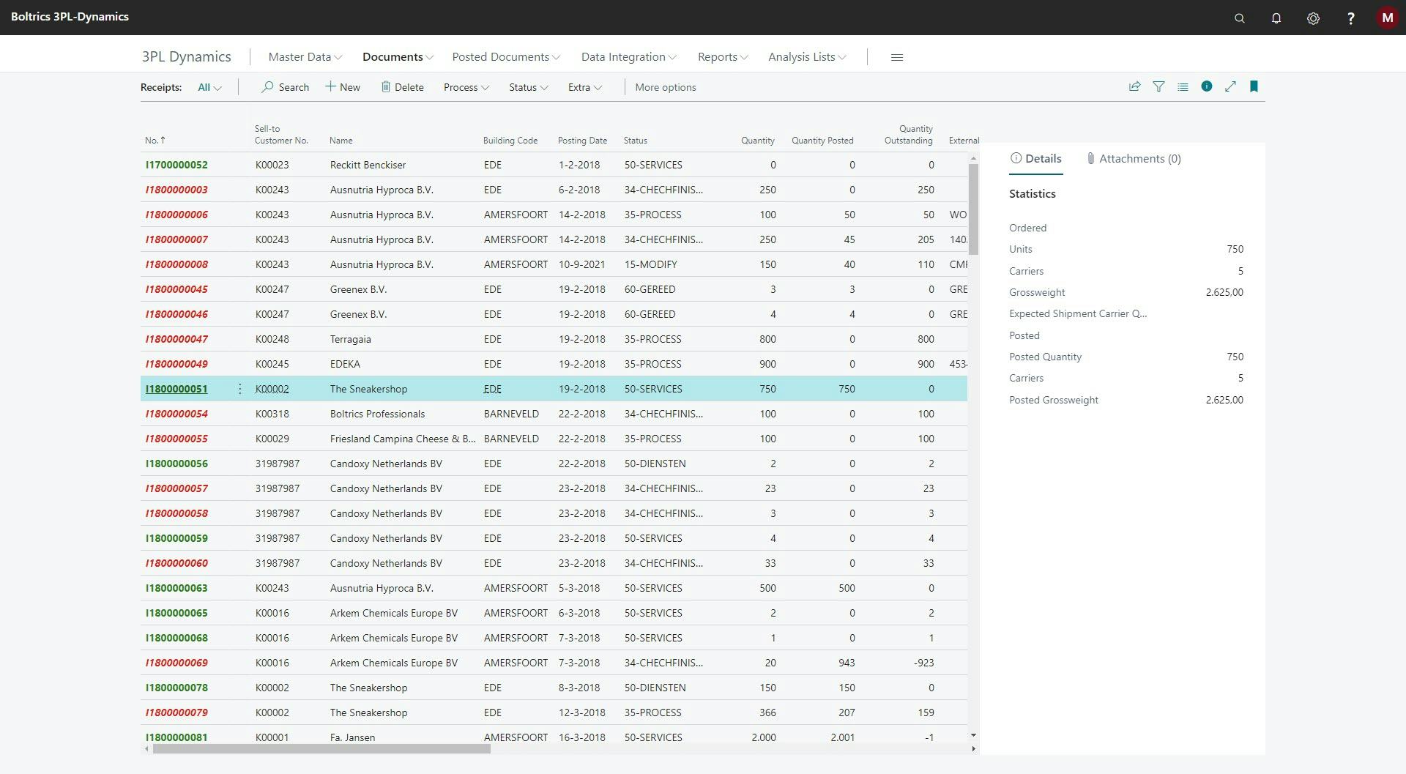This screenshot has height=774, width=1406.
Task: Open receipt I1800000051
Action: pos(176,389)
